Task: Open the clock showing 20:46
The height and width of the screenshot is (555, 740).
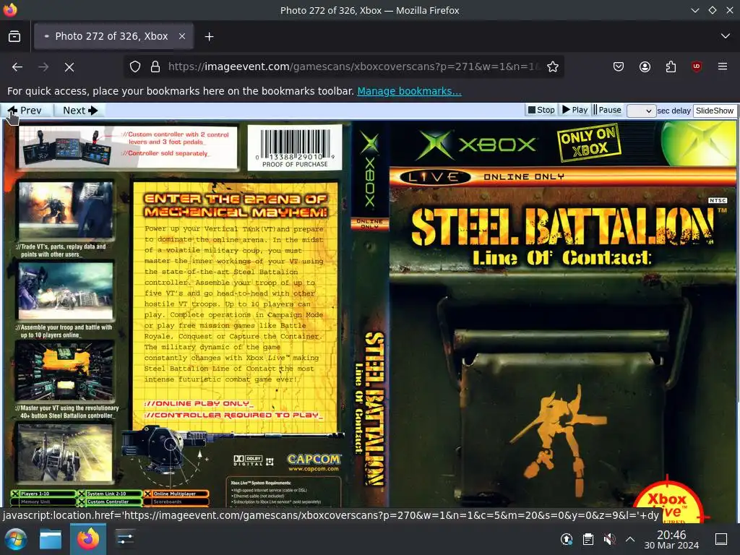Action: click(x=671, y=539)
